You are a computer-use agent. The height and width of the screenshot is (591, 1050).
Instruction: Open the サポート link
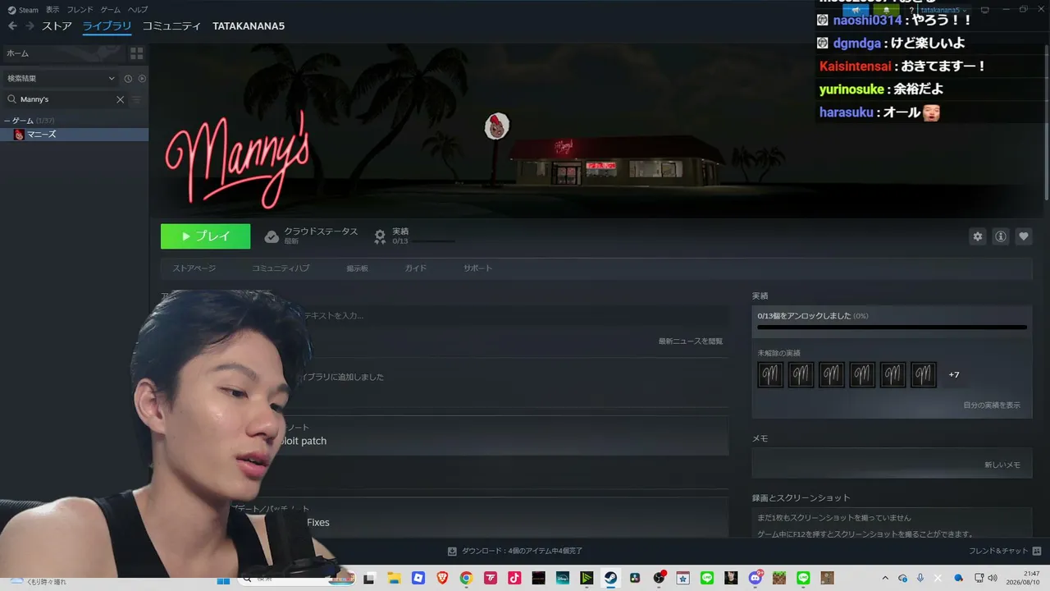(477, 268)
